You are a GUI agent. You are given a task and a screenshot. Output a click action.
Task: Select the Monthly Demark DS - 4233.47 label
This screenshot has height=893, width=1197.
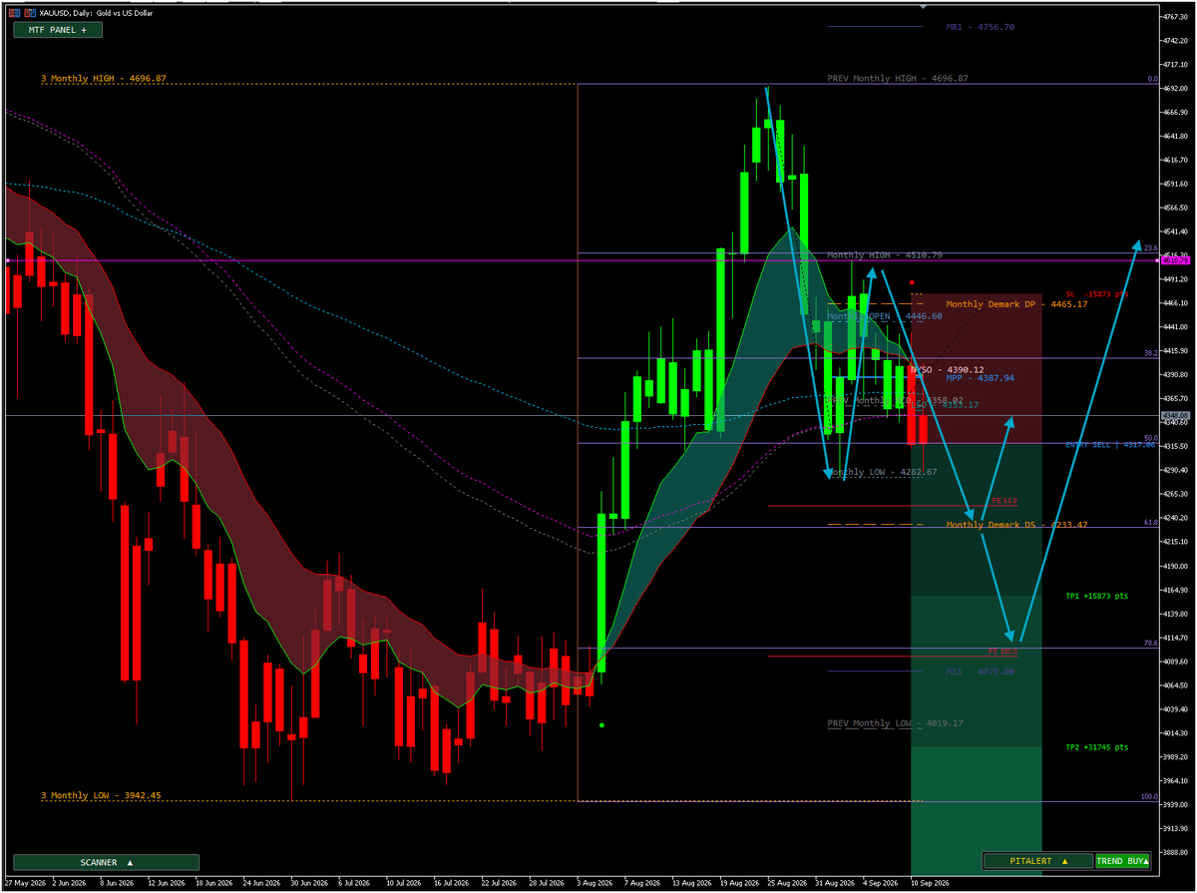[x=1016, y=525]
